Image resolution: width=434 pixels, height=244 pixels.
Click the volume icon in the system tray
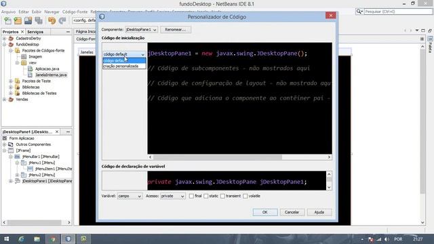[x=387, y=239]
